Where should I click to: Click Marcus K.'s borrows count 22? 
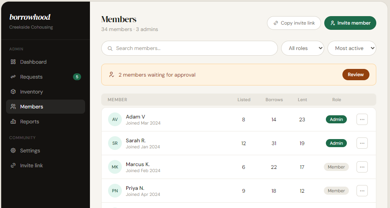click(274, 167)
